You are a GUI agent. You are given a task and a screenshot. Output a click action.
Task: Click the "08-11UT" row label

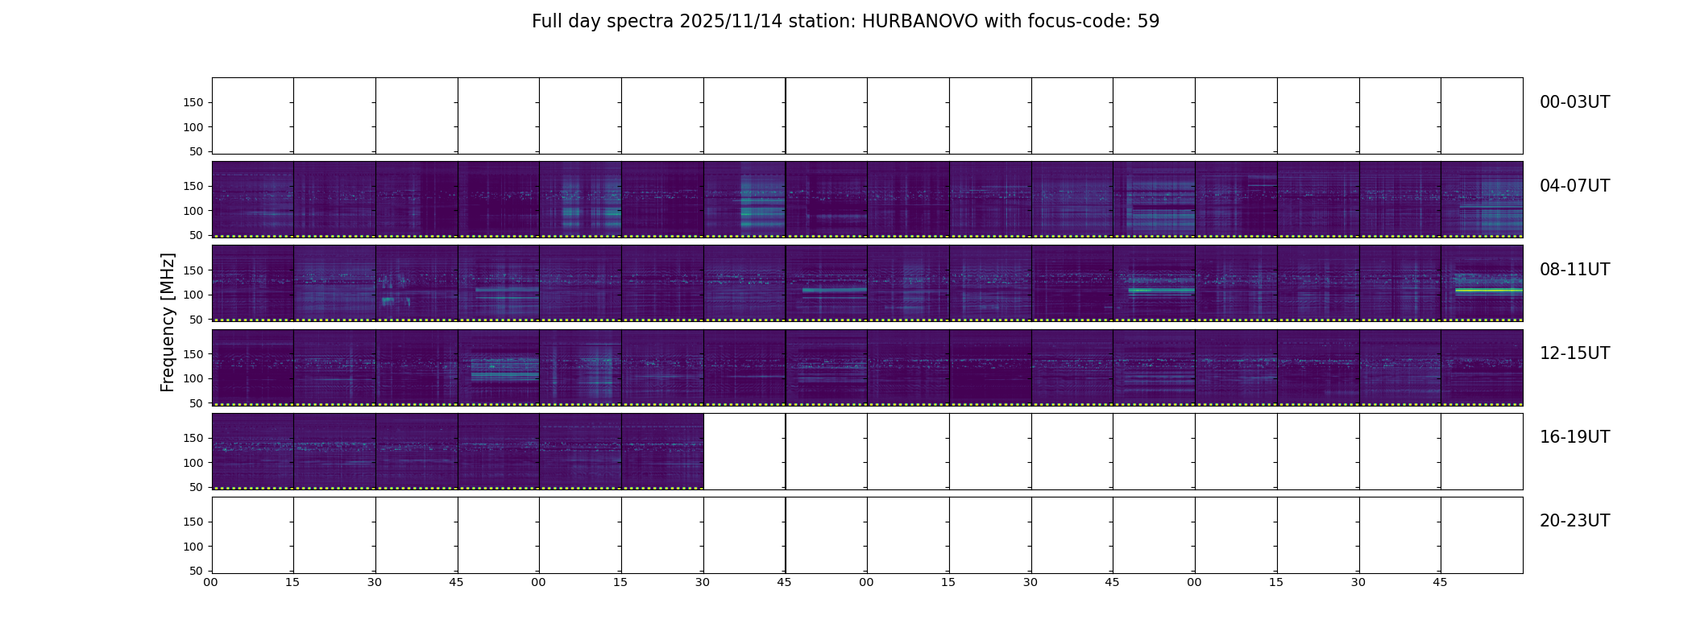click(1574, 270)
